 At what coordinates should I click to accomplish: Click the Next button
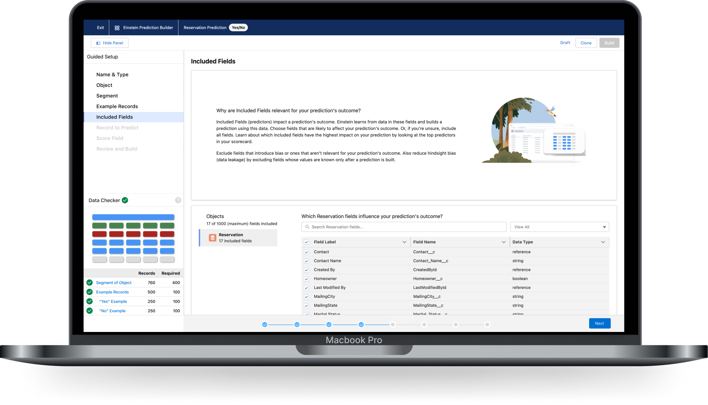[x=600, y=323]
